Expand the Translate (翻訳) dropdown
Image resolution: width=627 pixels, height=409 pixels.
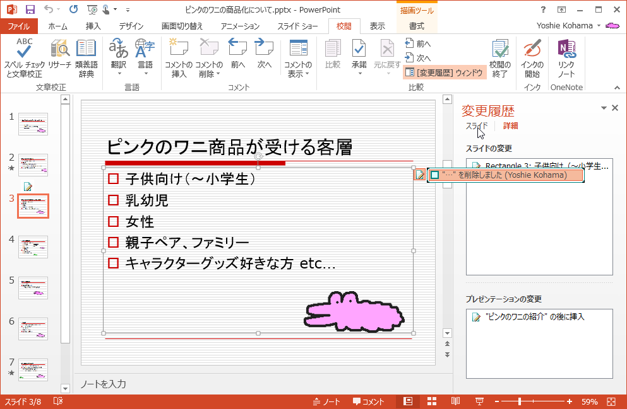[x=119, y=74]
